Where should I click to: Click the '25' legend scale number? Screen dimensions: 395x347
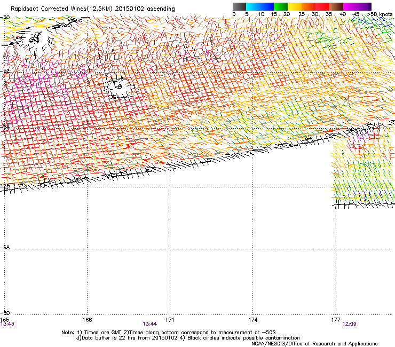coord(302,14)
